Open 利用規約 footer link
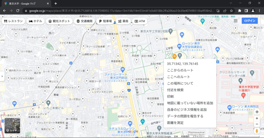The image size is (264, 138). (185, 136)
